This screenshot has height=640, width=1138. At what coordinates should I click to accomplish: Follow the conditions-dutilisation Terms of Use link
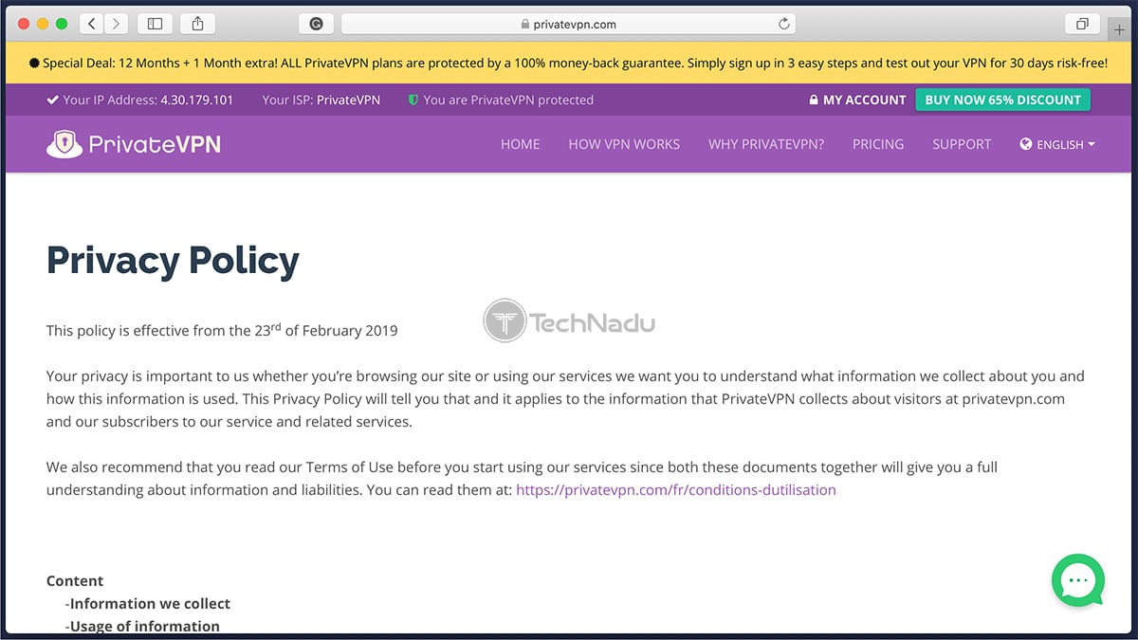[675, 490]
